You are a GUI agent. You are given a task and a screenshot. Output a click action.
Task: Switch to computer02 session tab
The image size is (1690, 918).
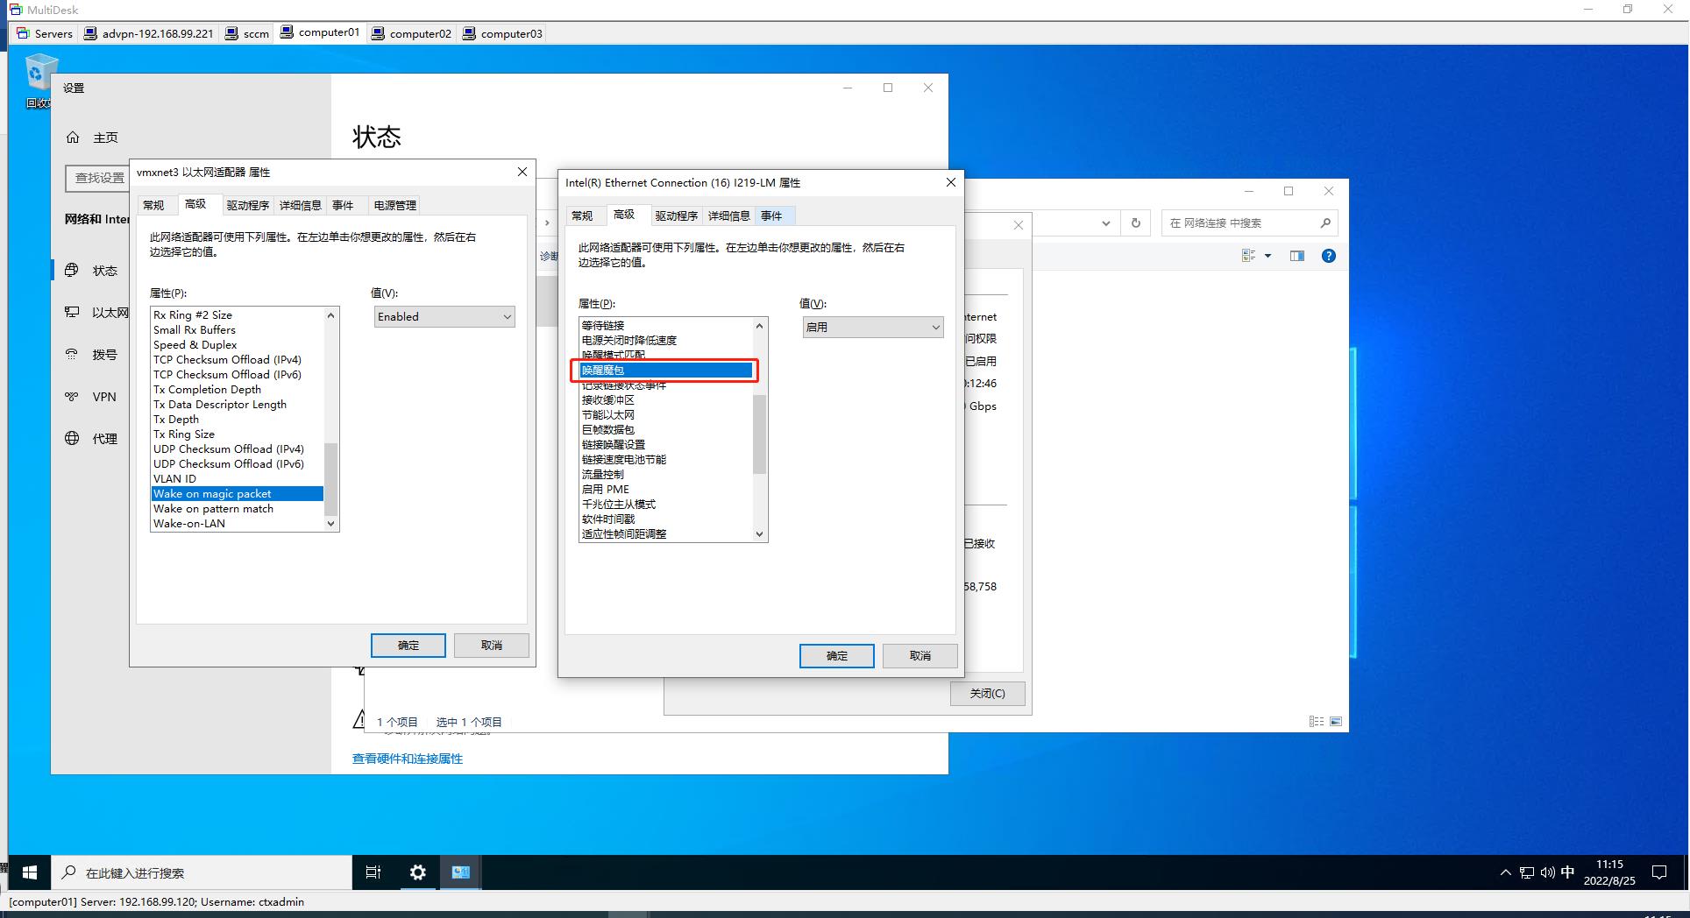(x=412, y=33)
